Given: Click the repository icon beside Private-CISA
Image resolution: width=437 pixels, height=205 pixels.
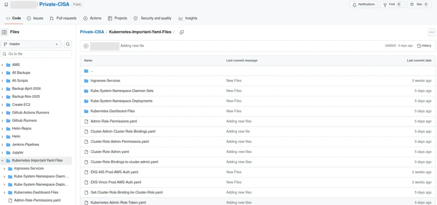Looking at the screenshot, I should coord(6,5).
